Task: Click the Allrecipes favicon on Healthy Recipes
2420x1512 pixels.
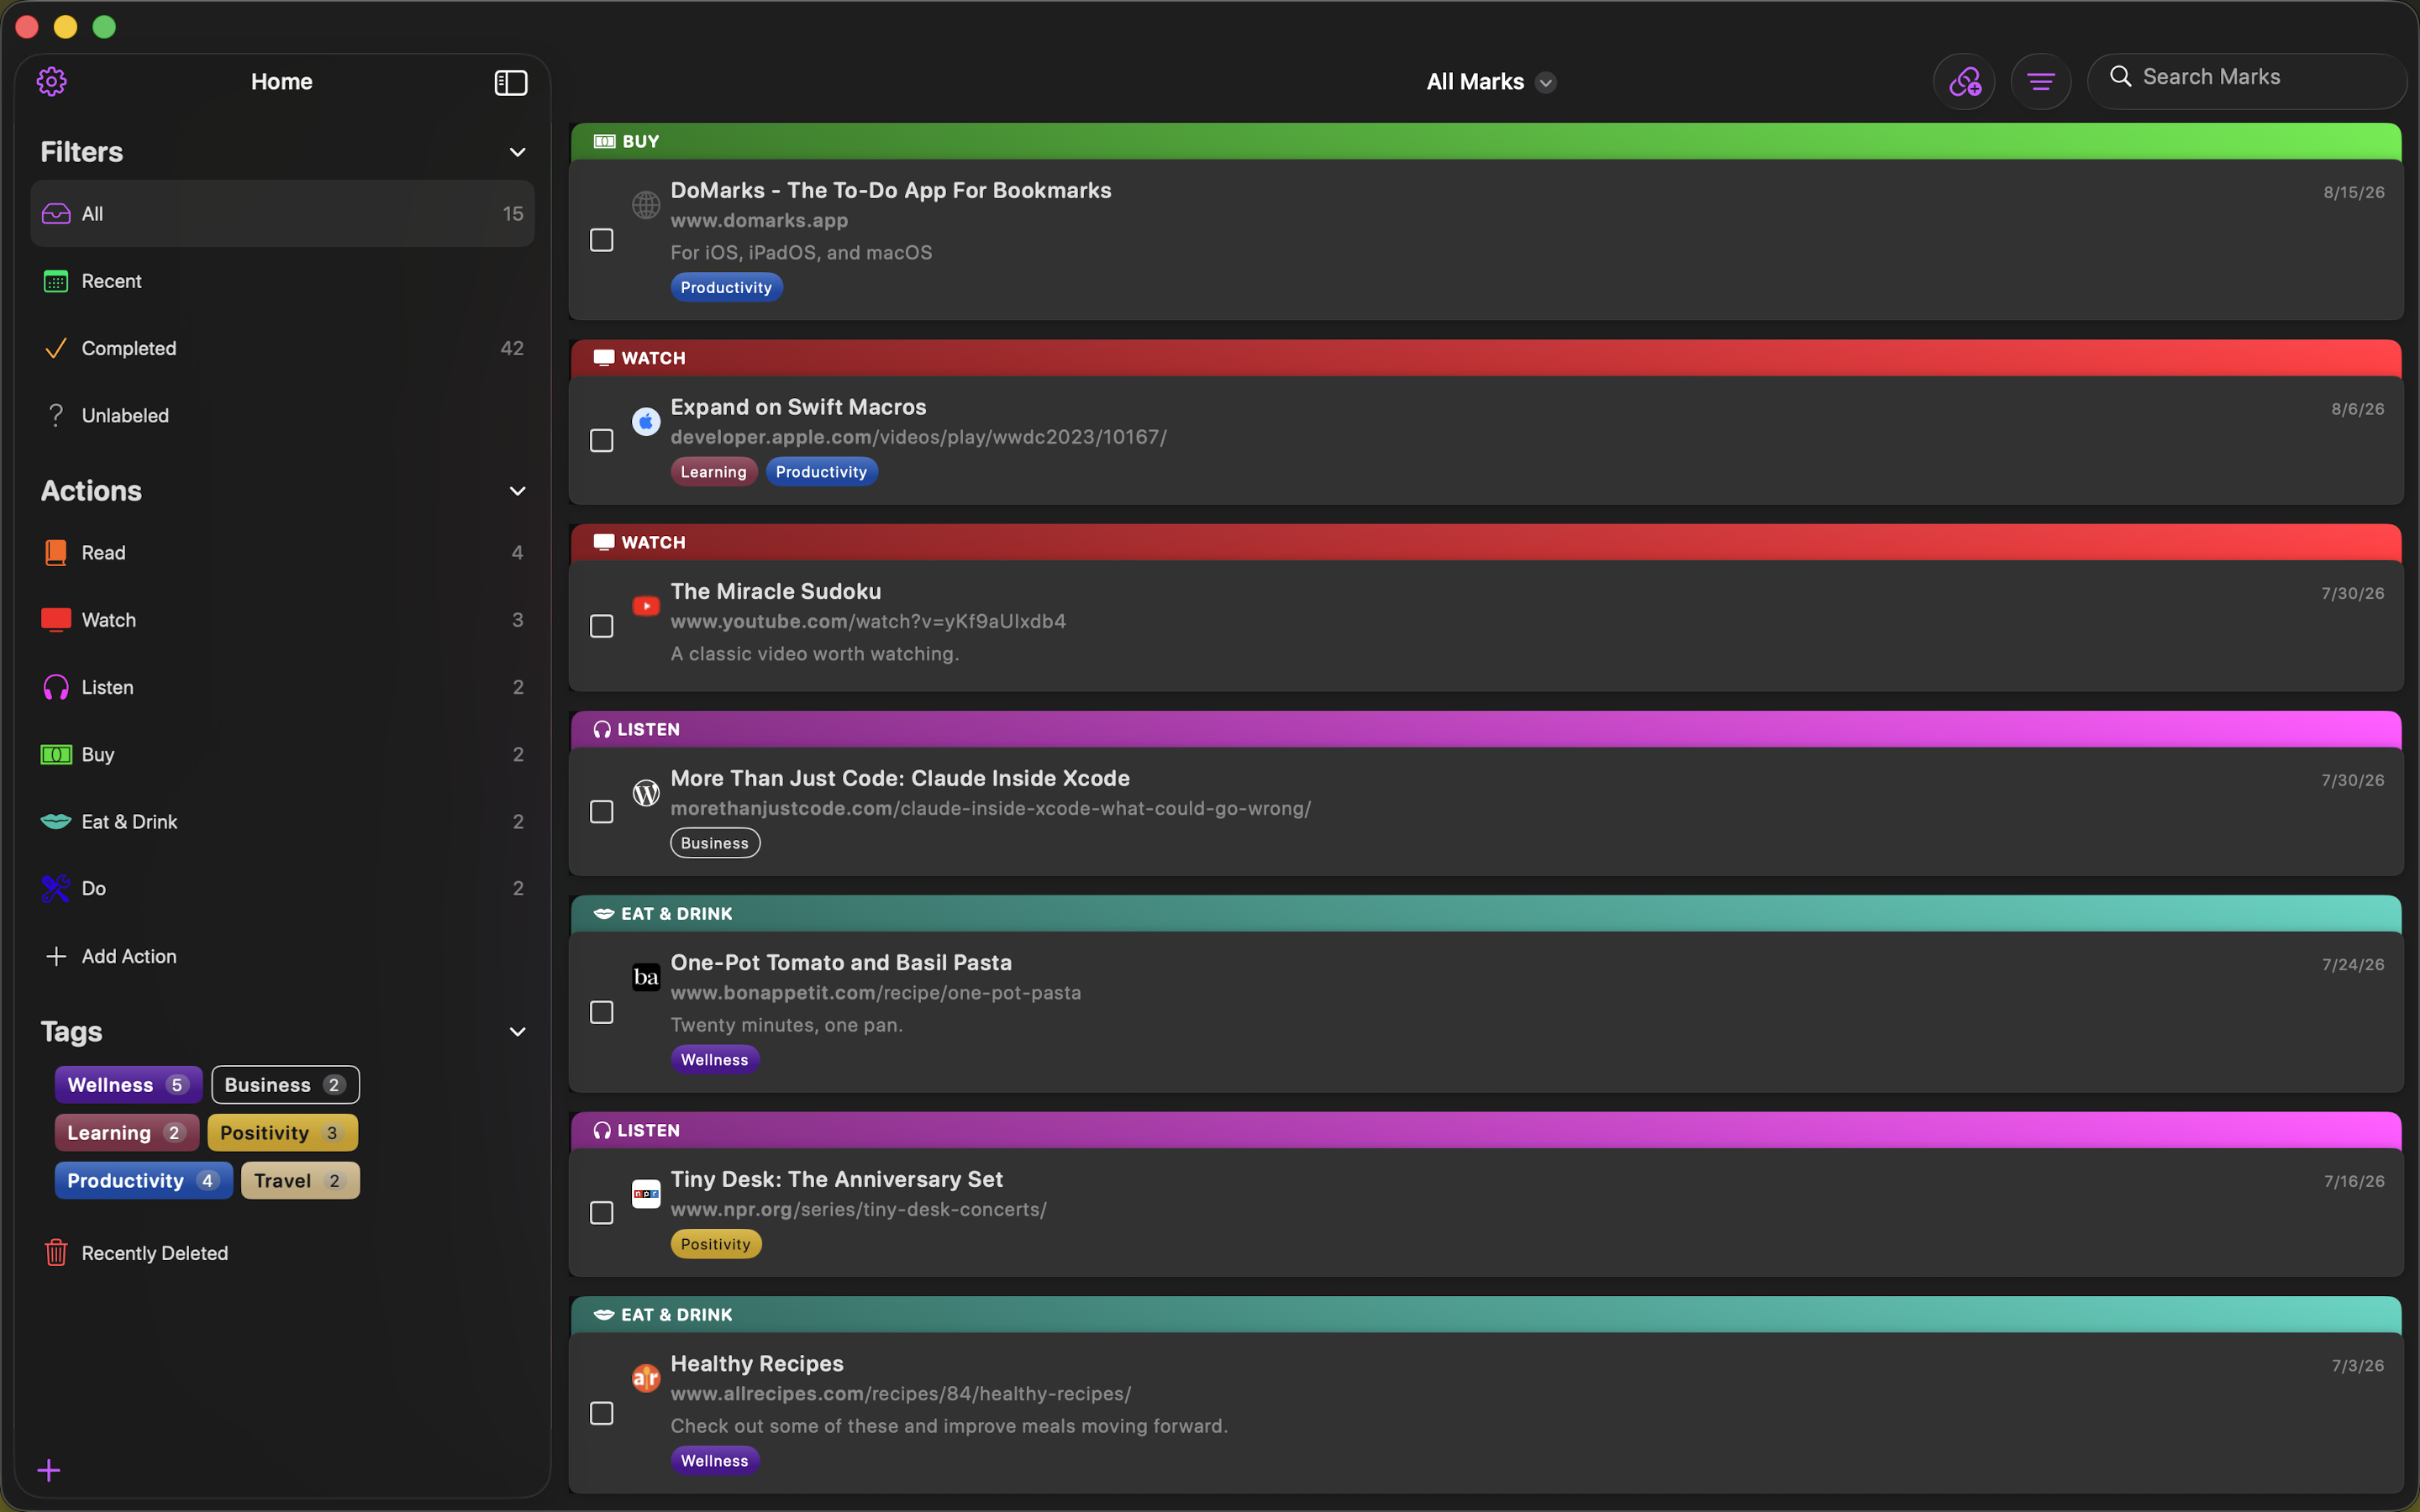Action: [646, 1378]
